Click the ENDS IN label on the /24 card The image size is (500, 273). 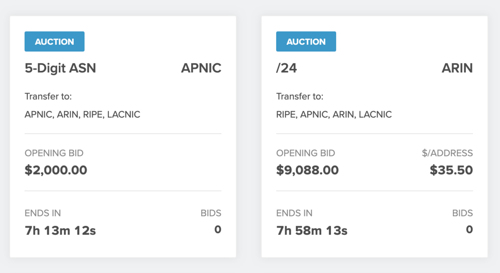294,213
